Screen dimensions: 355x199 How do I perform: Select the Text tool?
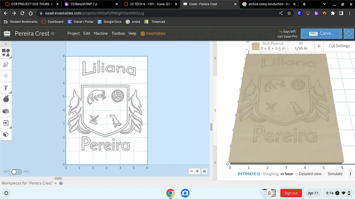point(6,88)
